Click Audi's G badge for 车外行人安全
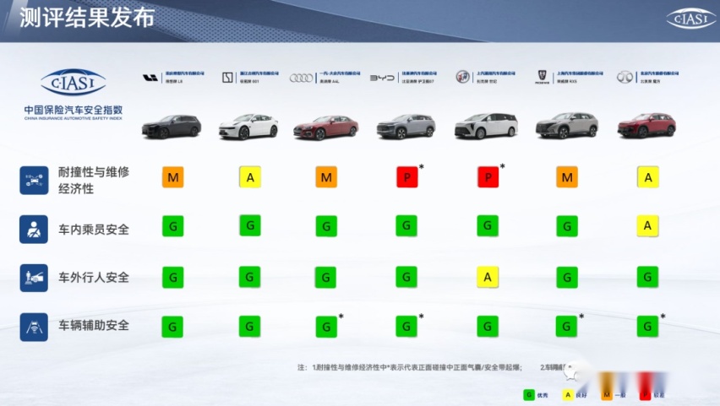This screenshot has width=720, height=406. (326, 278)
